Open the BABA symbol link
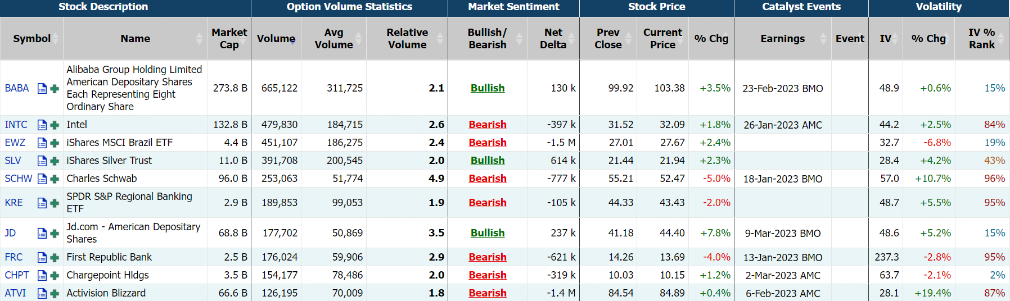This screenshot has height=301, width=1010. point(17,88)
